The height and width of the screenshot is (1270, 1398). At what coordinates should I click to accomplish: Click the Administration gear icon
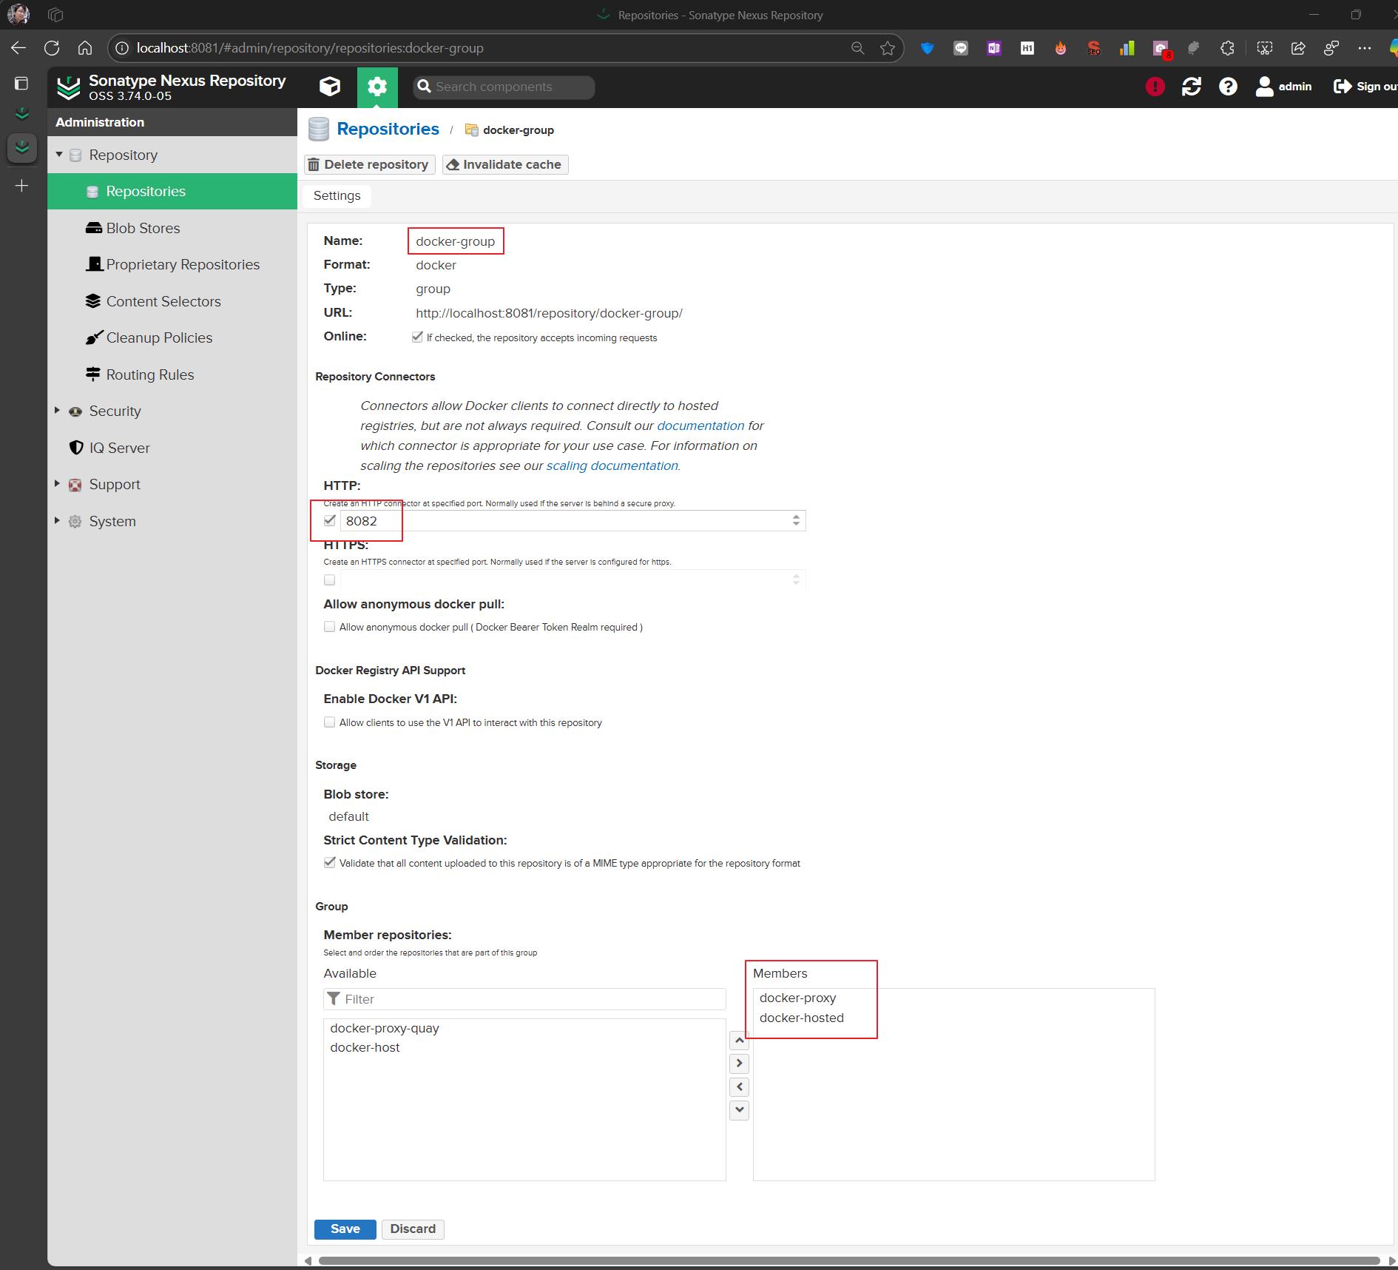[x=377, y=87]
